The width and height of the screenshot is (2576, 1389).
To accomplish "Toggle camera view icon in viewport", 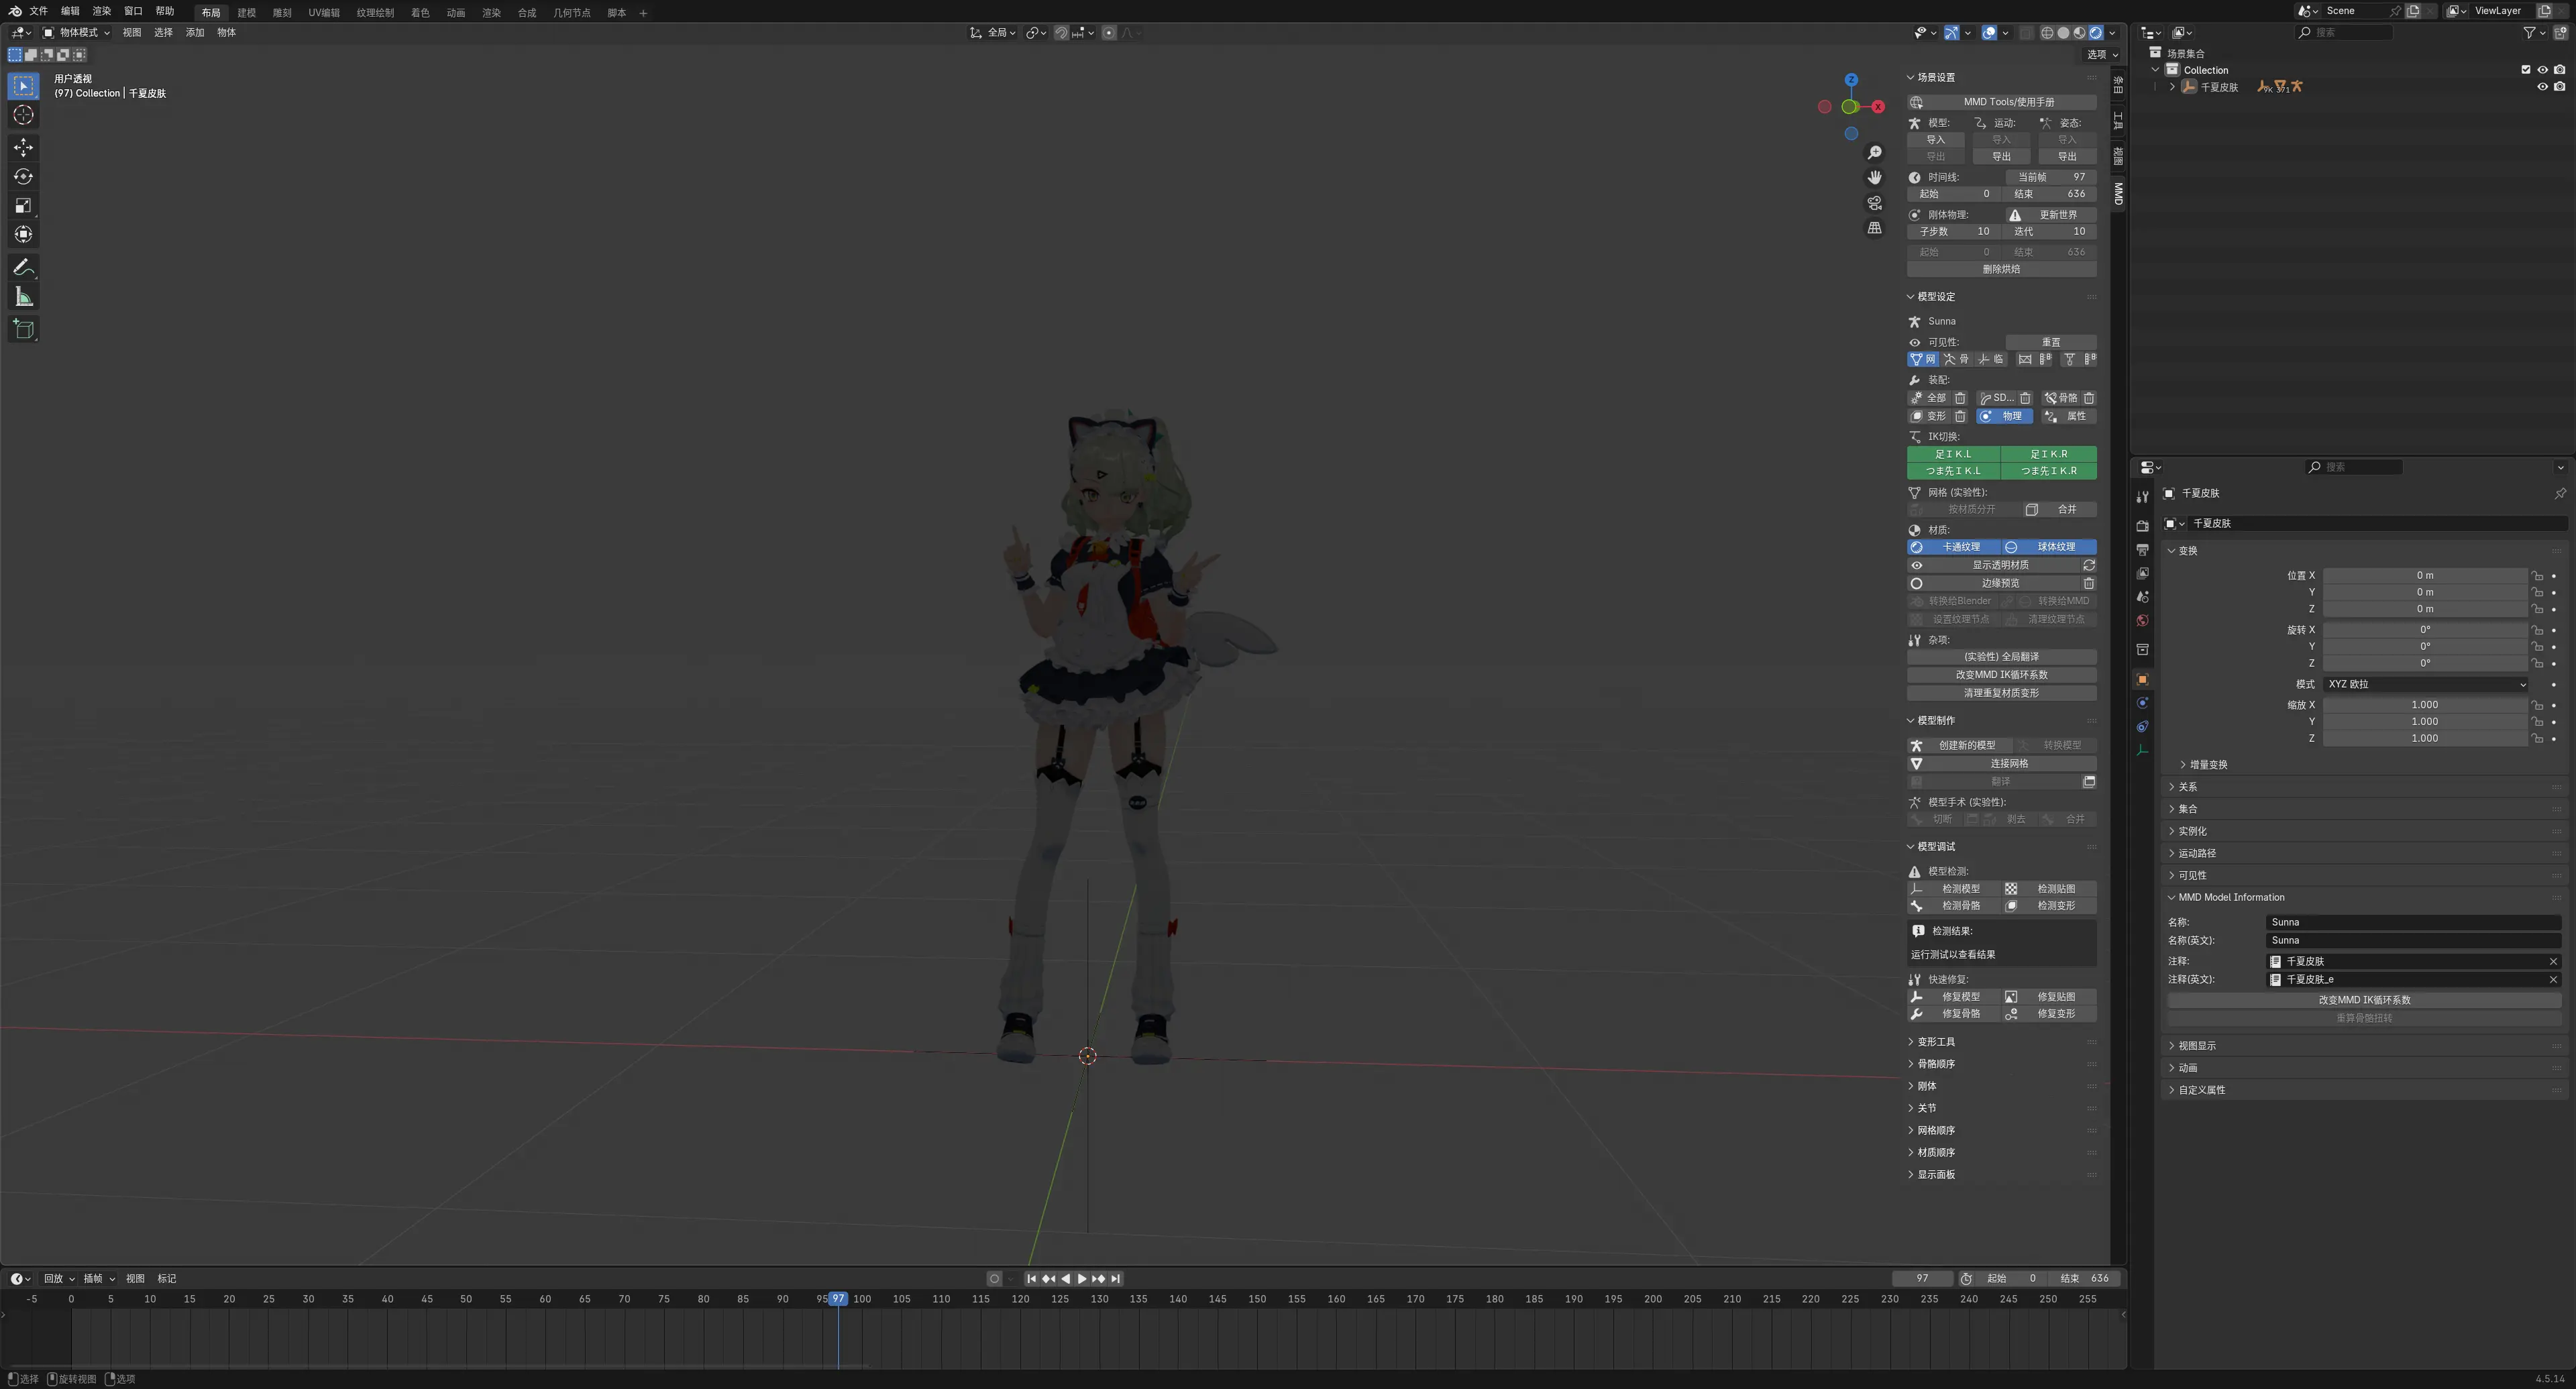I will (x=1874, y=203).
